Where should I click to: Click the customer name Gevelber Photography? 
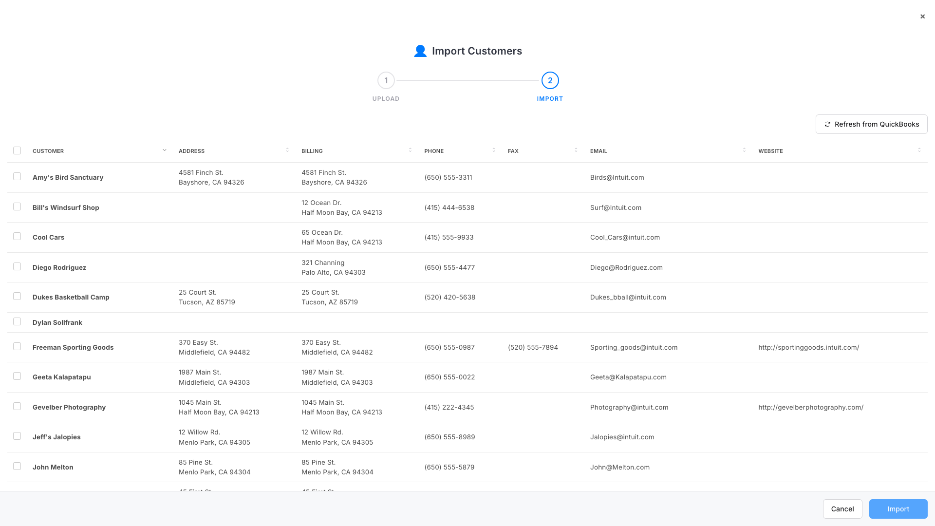[69, 407]
